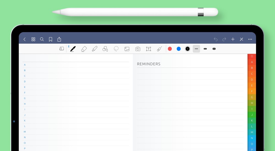Close the toolbar with the X icon

(241, 39)
